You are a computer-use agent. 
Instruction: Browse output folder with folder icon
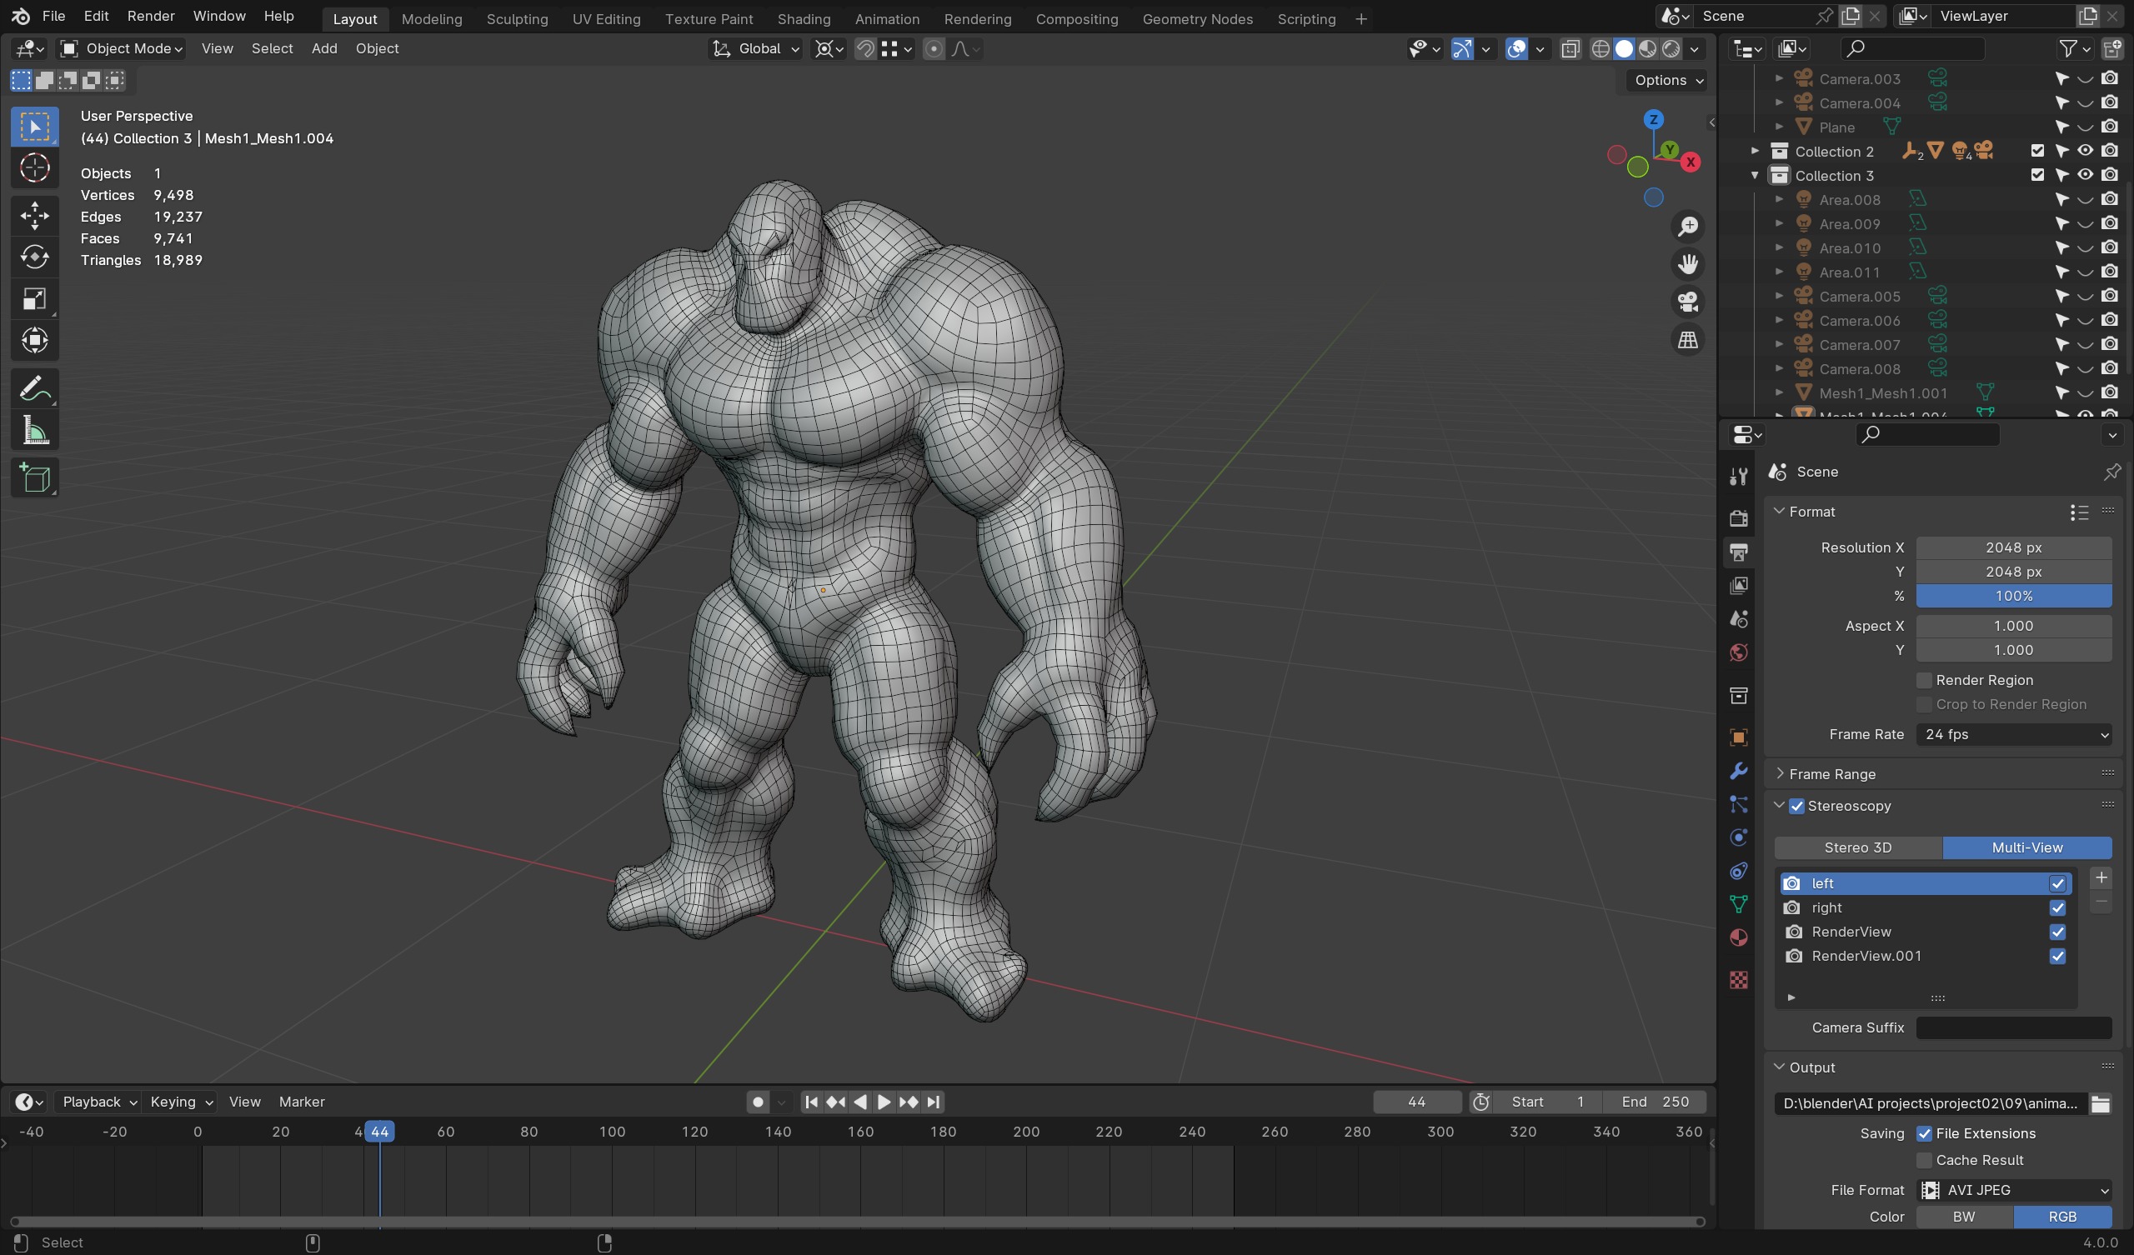point(2100,1103)
